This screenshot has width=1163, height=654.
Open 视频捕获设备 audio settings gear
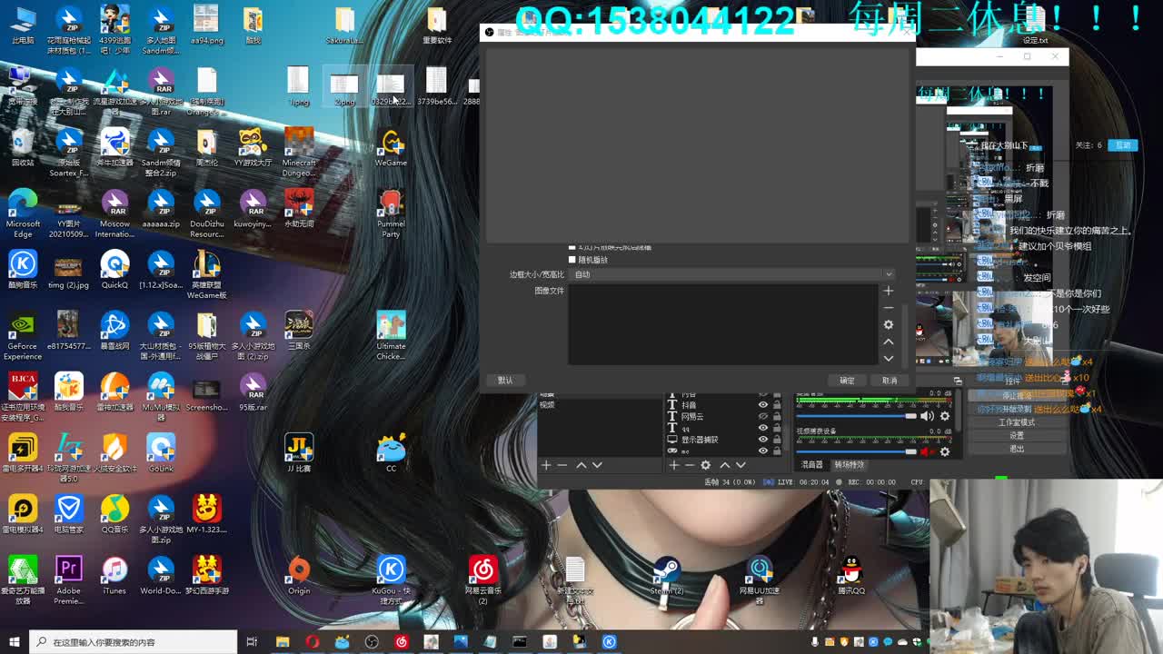coord(945,451)
